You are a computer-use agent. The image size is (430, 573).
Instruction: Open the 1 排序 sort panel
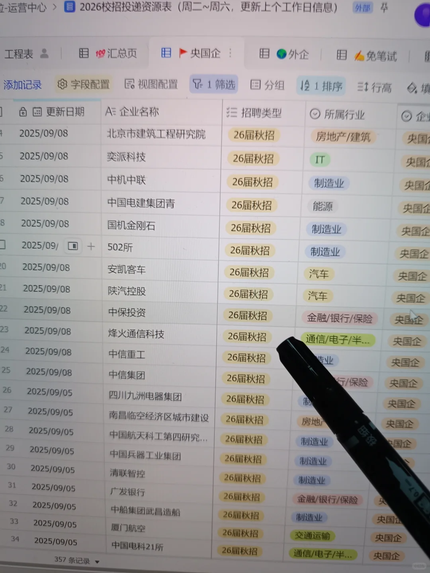pos(322,86)
